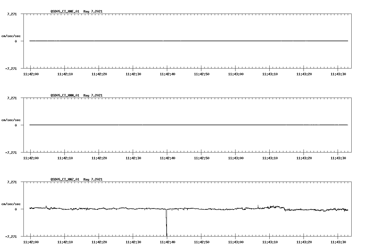Click the 11:42:30 tick label on top plot
Screen dimensions: 371x252
tap(133, 73)
